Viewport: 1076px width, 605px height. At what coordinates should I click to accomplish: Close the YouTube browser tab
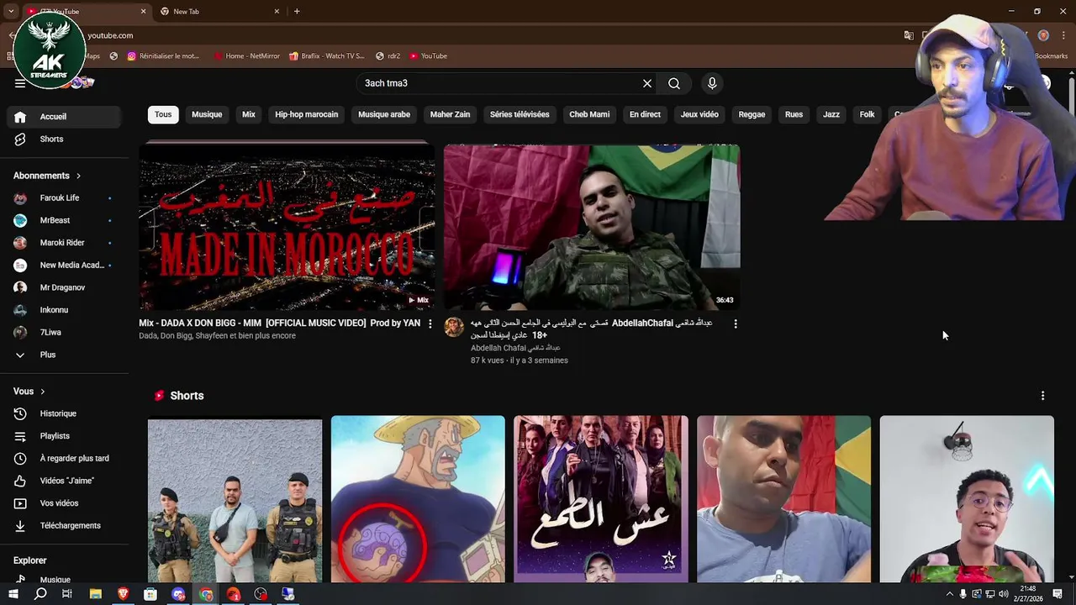click(x=143, y=12)
